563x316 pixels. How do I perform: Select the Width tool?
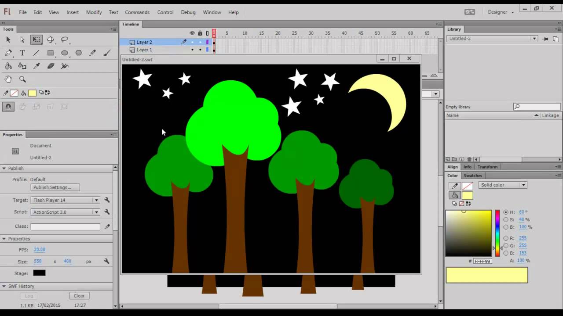click(65, 66)
